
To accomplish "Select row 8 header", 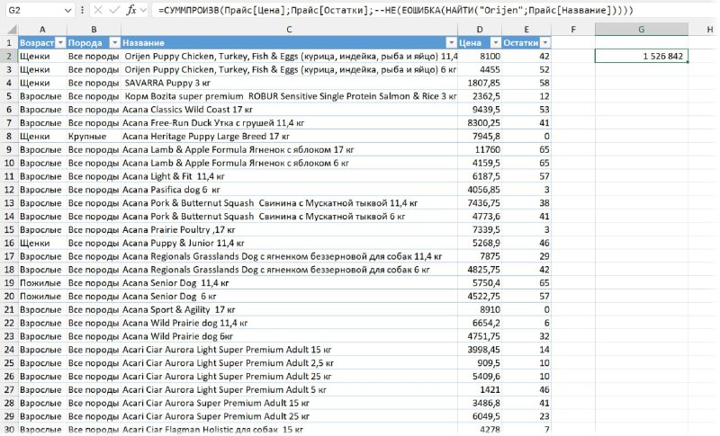I will point(9,136).
